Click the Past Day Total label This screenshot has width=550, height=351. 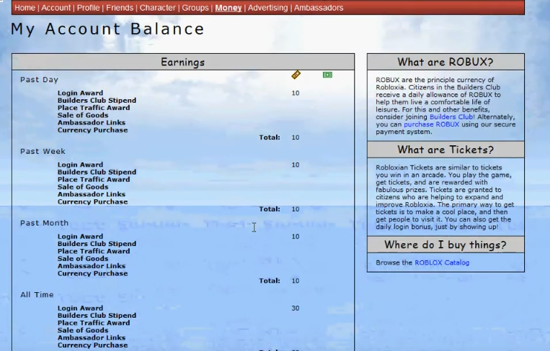[x=270, y=137]
